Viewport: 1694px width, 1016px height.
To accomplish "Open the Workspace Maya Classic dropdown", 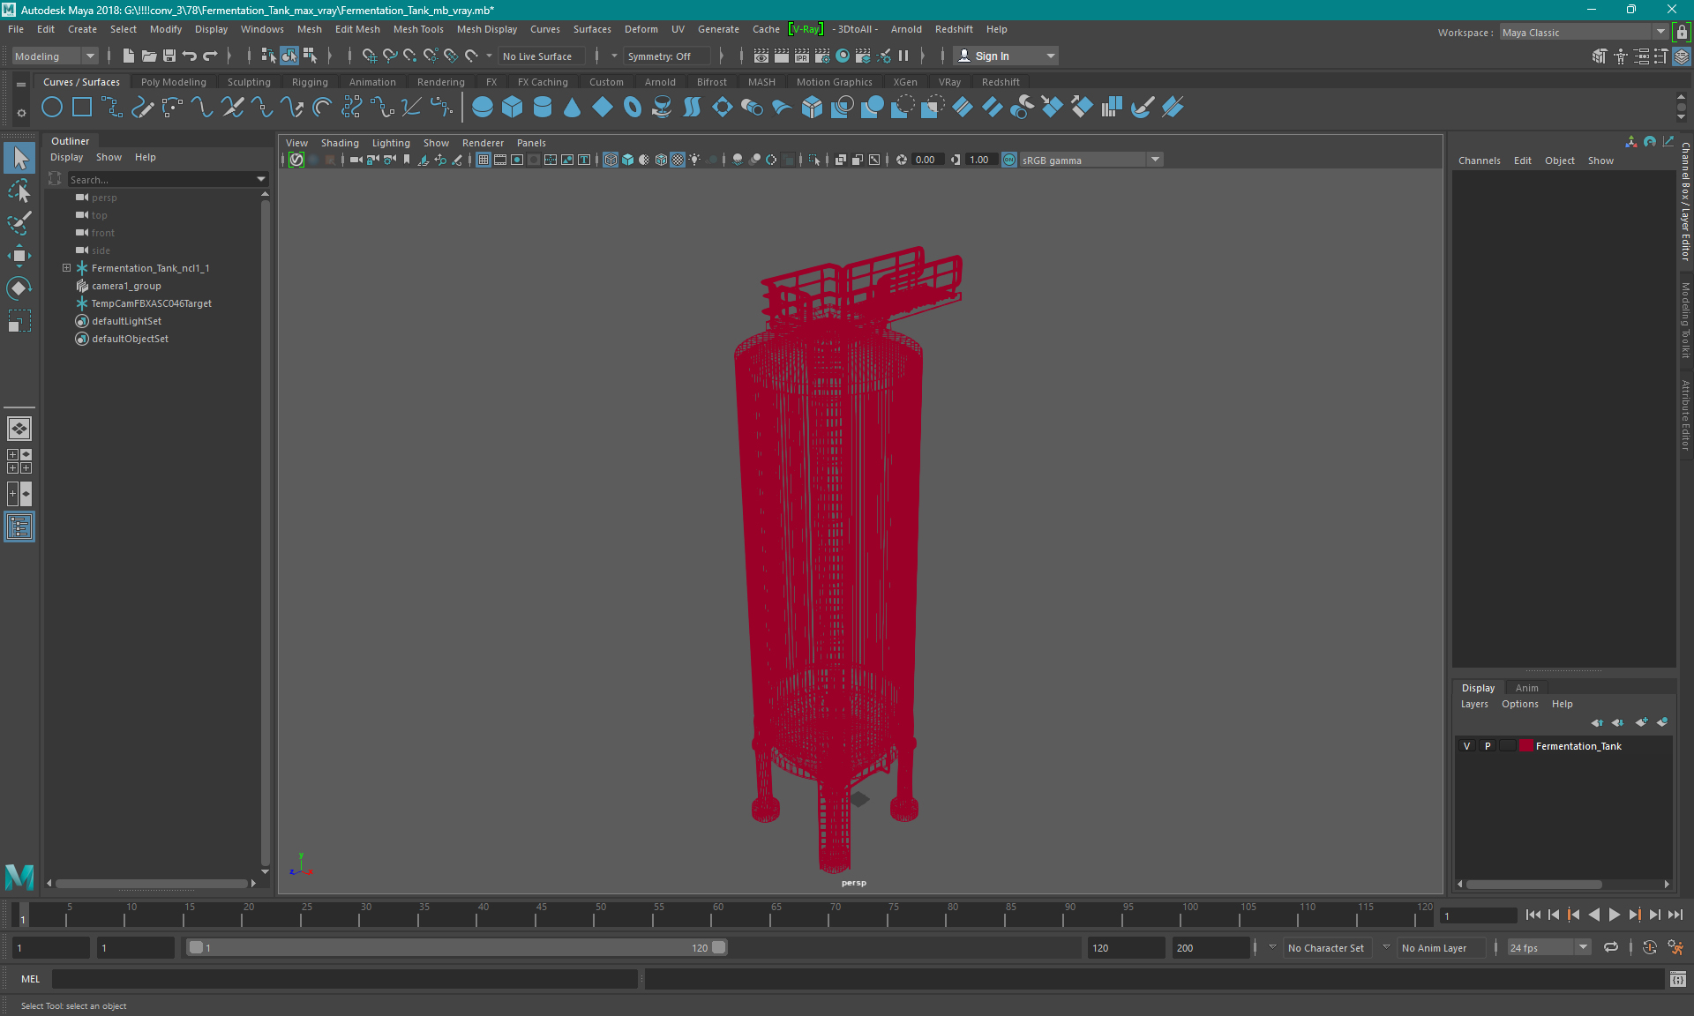I will (x=1584, y=33).
